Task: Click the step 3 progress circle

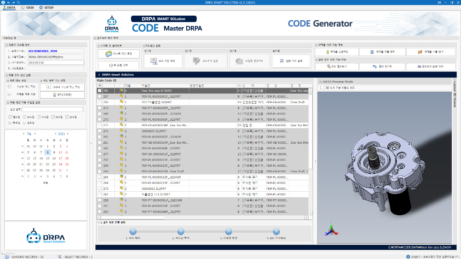Action: coord(229,231)
